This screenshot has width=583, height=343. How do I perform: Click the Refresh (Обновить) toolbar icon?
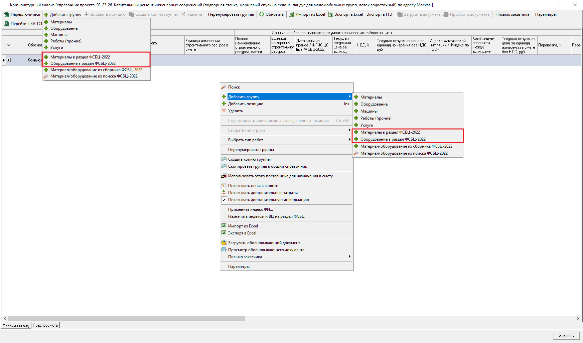(262, 14)
